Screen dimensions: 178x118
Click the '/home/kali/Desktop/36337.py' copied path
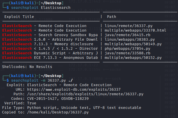click(x=58, y=112)
